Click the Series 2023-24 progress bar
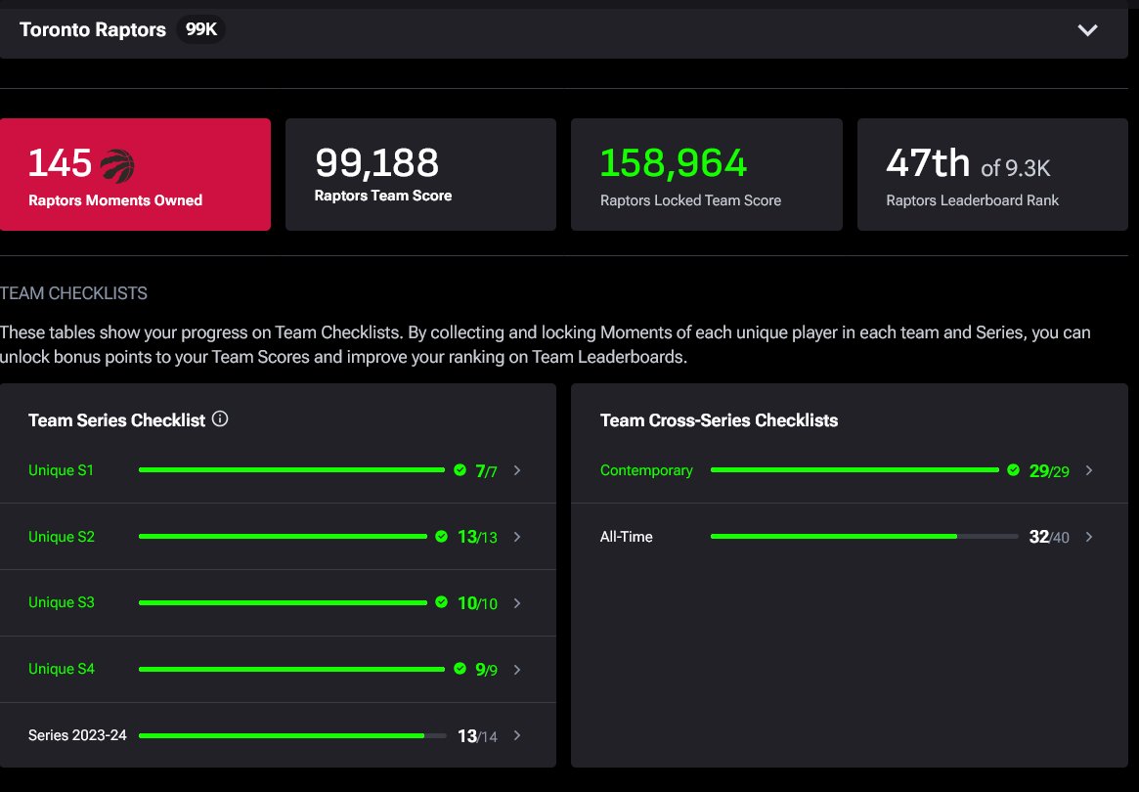Viewport: 1139px width, 792px height. tap(292, 735)
